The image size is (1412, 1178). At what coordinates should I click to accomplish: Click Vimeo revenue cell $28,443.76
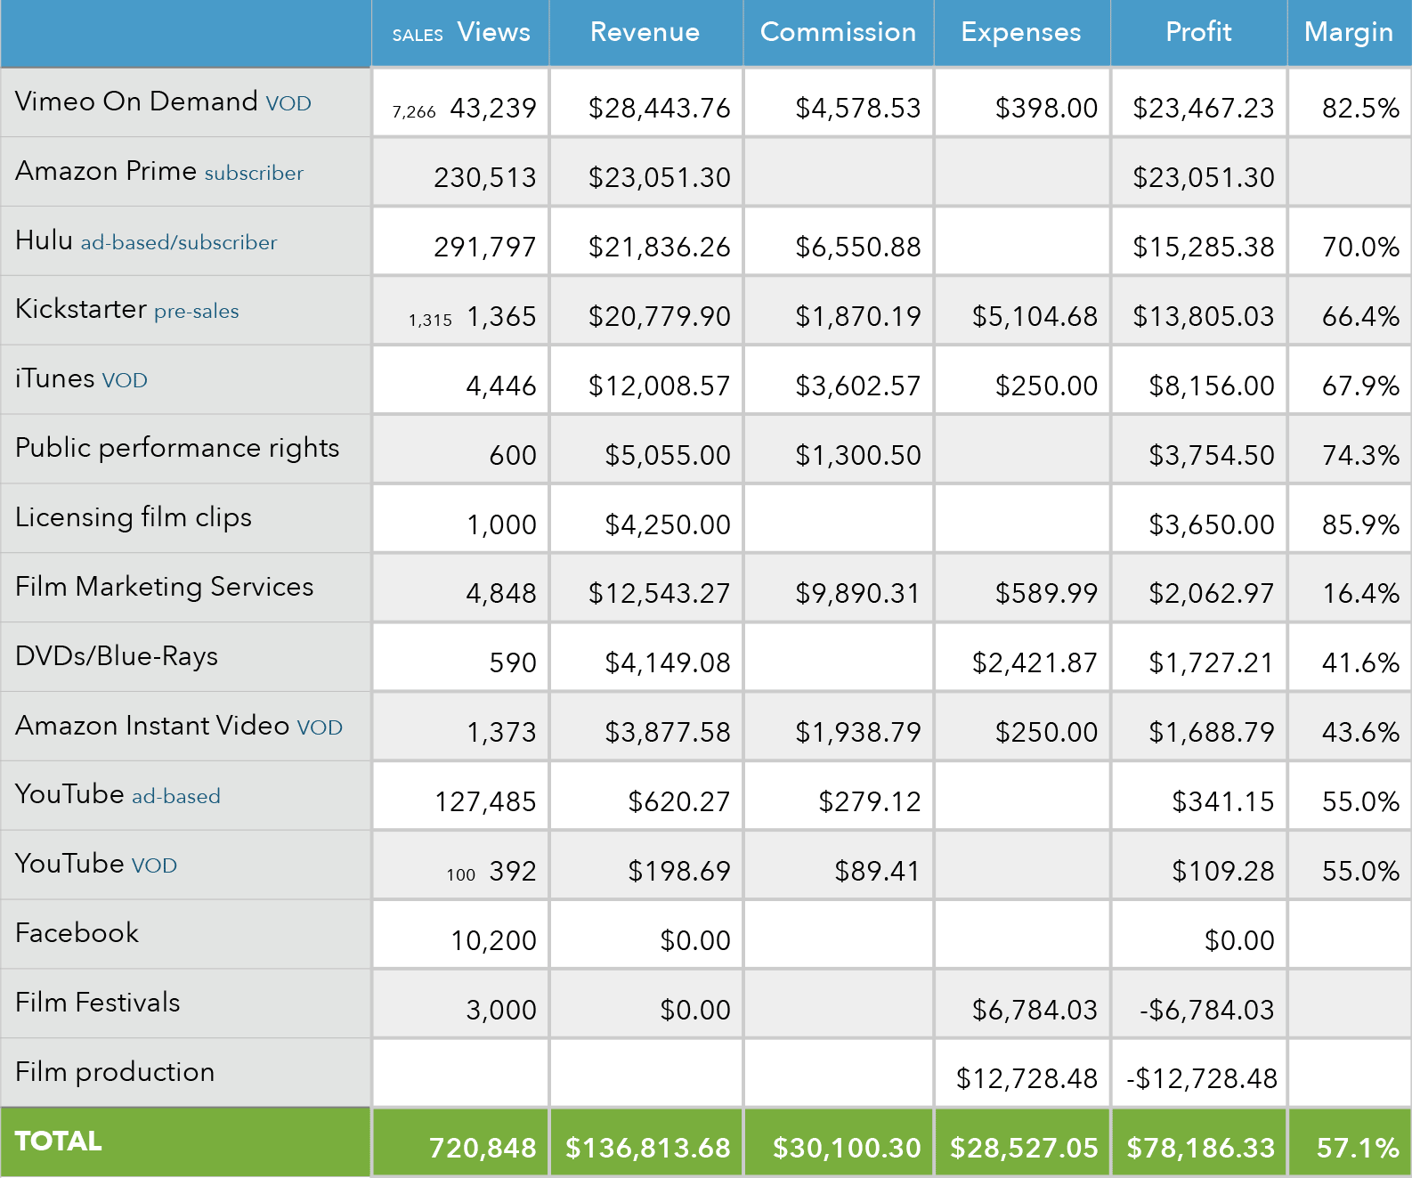[x=646, y=102]
